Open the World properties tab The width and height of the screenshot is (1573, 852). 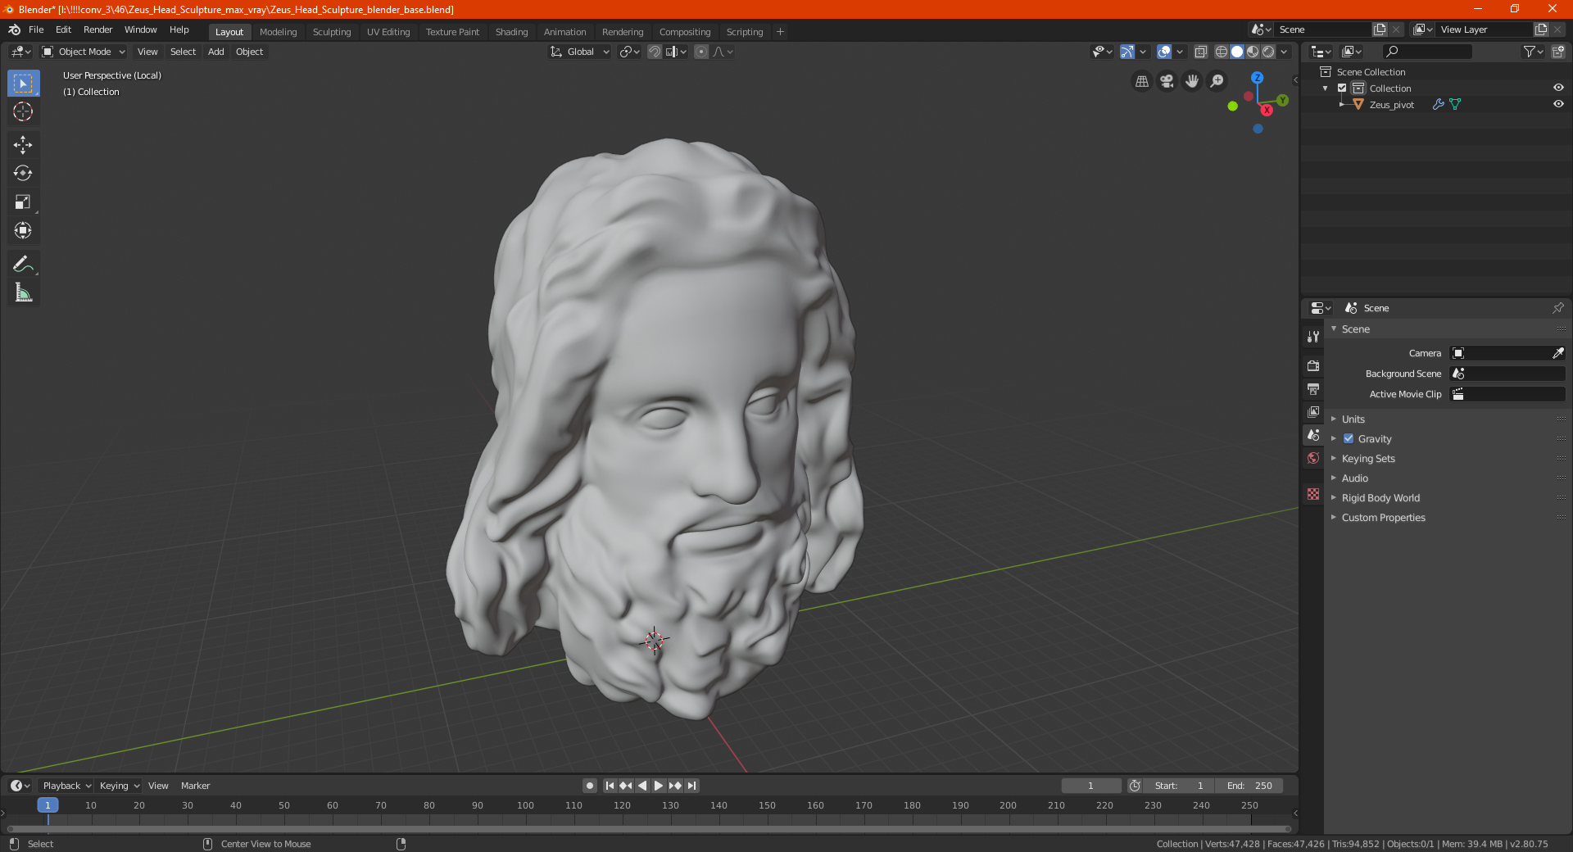coord(1313,458)
